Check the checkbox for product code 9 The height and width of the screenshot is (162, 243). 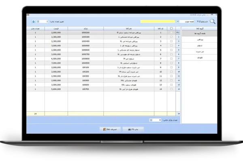(x=171, y=67)
